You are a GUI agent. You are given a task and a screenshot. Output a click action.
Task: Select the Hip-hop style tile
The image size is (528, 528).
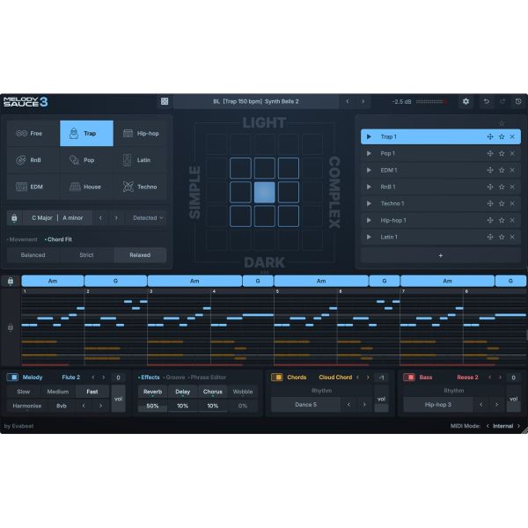(x=141, y=134)
